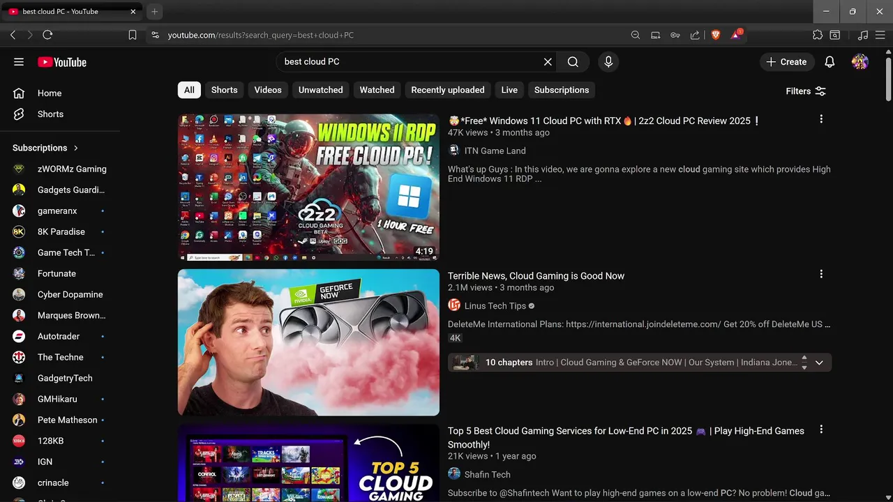Open Autotrader subscription channel
This screenshot has width=893, height=502.
pos(60,336)
